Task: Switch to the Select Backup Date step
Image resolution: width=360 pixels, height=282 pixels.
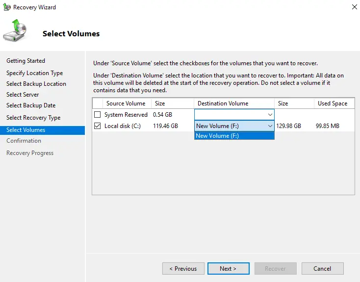Action: 31,105
